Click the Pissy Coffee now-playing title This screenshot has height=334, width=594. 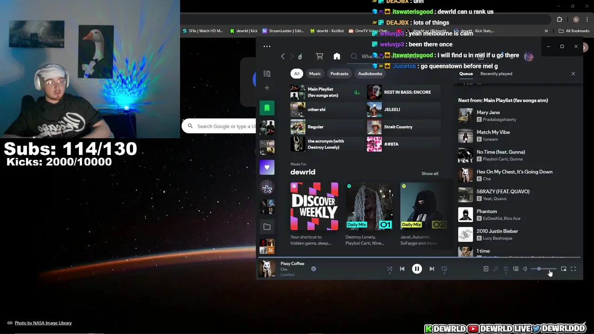tap(292, 263)
